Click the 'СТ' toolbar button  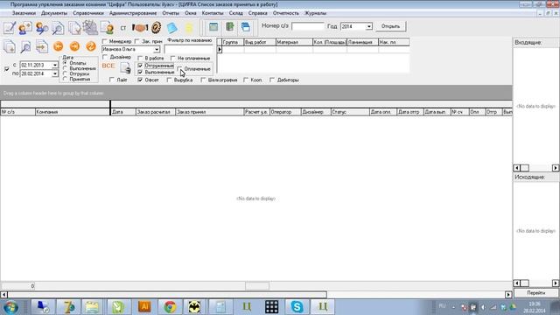coord(123,28)
